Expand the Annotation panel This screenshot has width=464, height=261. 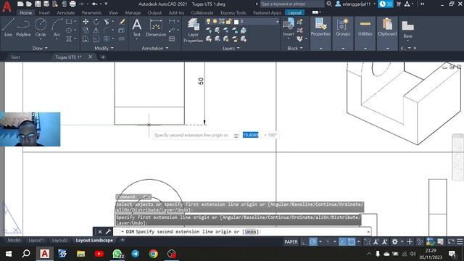click(154, 48)
